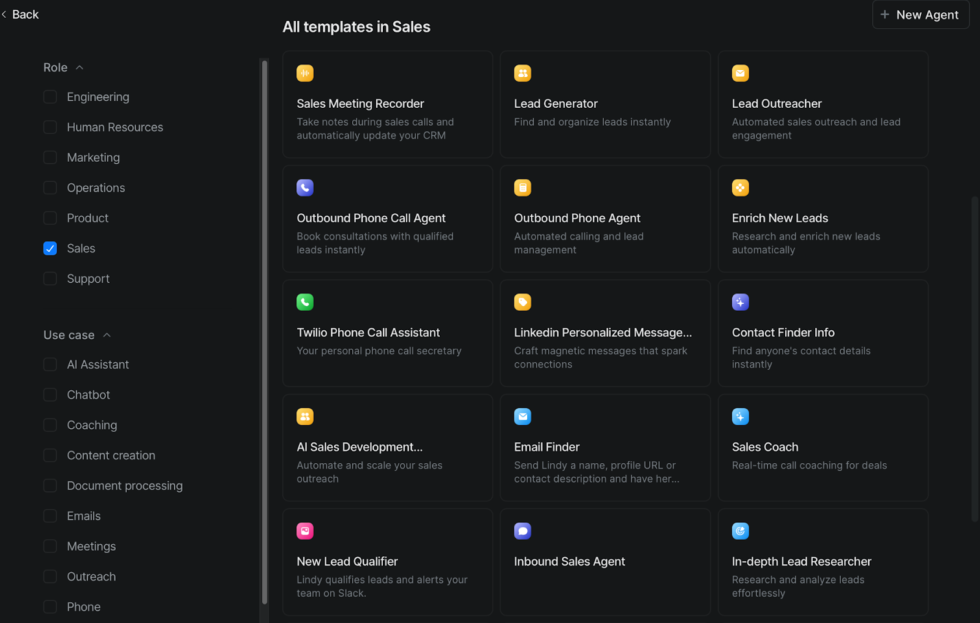Click the Linkedin Personalized Message tag icon
Viewport: 980px width, 623px height.
click(522, 302)
